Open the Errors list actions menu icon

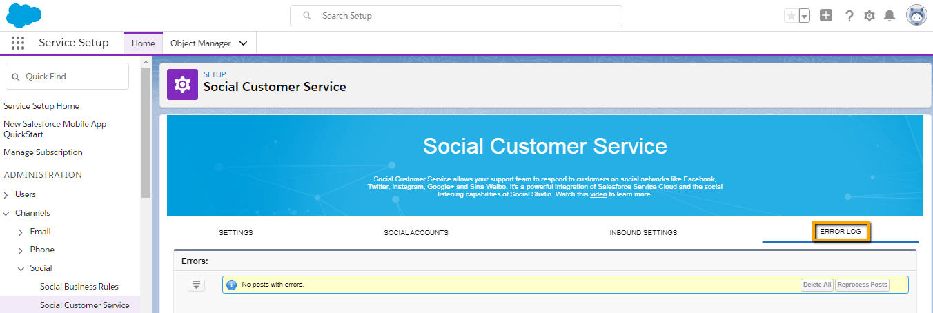[197, 285]
